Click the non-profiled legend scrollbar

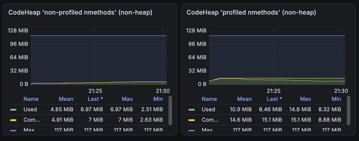170,110
